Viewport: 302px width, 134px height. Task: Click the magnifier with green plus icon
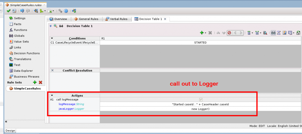(55, 26)
